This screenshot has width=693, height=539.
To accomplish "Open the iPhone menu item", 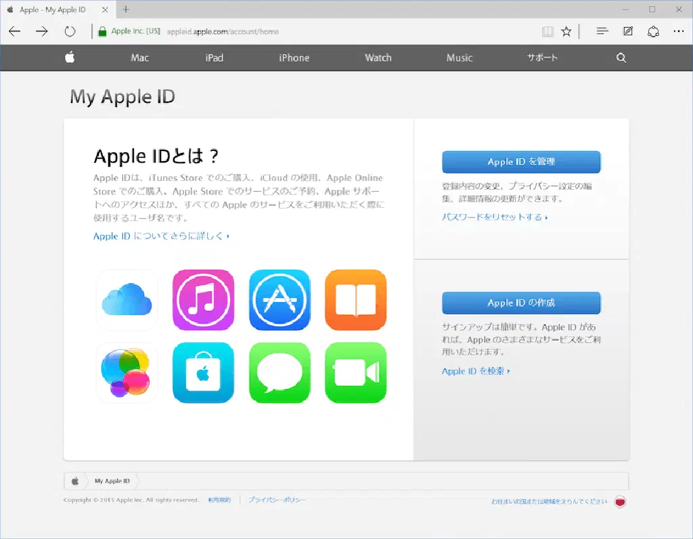I will point(294,58).
